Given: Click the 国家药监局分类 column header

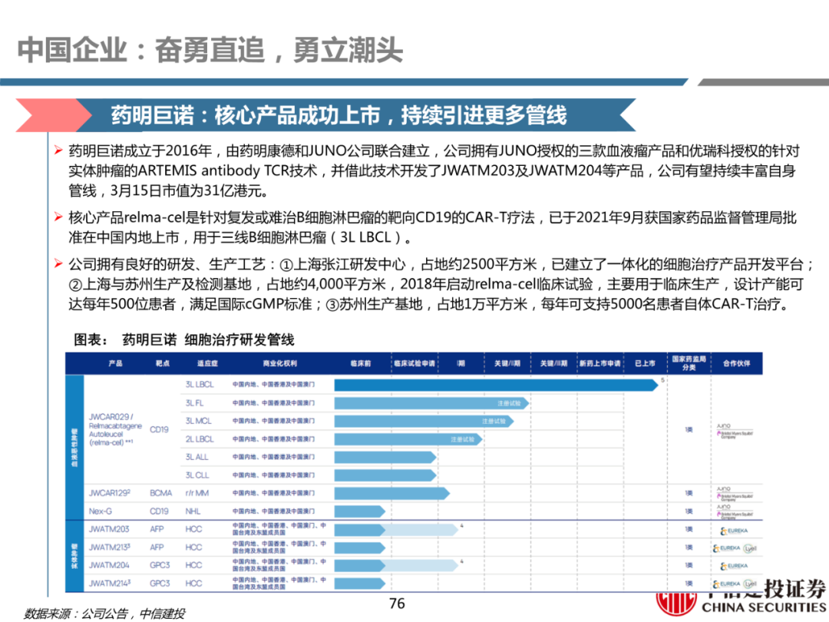Looking at the screenshot, I should click(689, 362).
